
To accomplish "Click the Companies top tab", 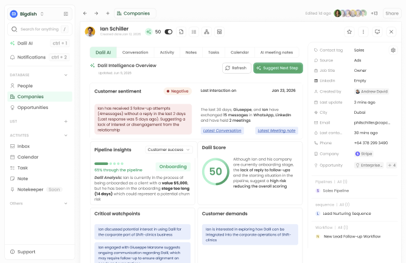I will click(135, 13).
